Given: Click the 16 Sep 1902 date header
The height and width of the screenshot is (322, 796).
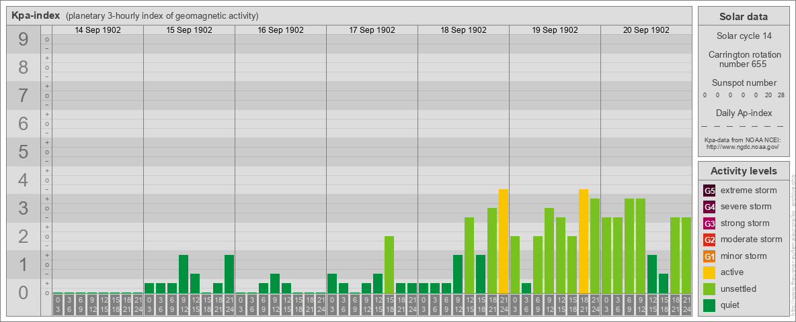Looking at the screenshot, I should (x=281, y=30).
